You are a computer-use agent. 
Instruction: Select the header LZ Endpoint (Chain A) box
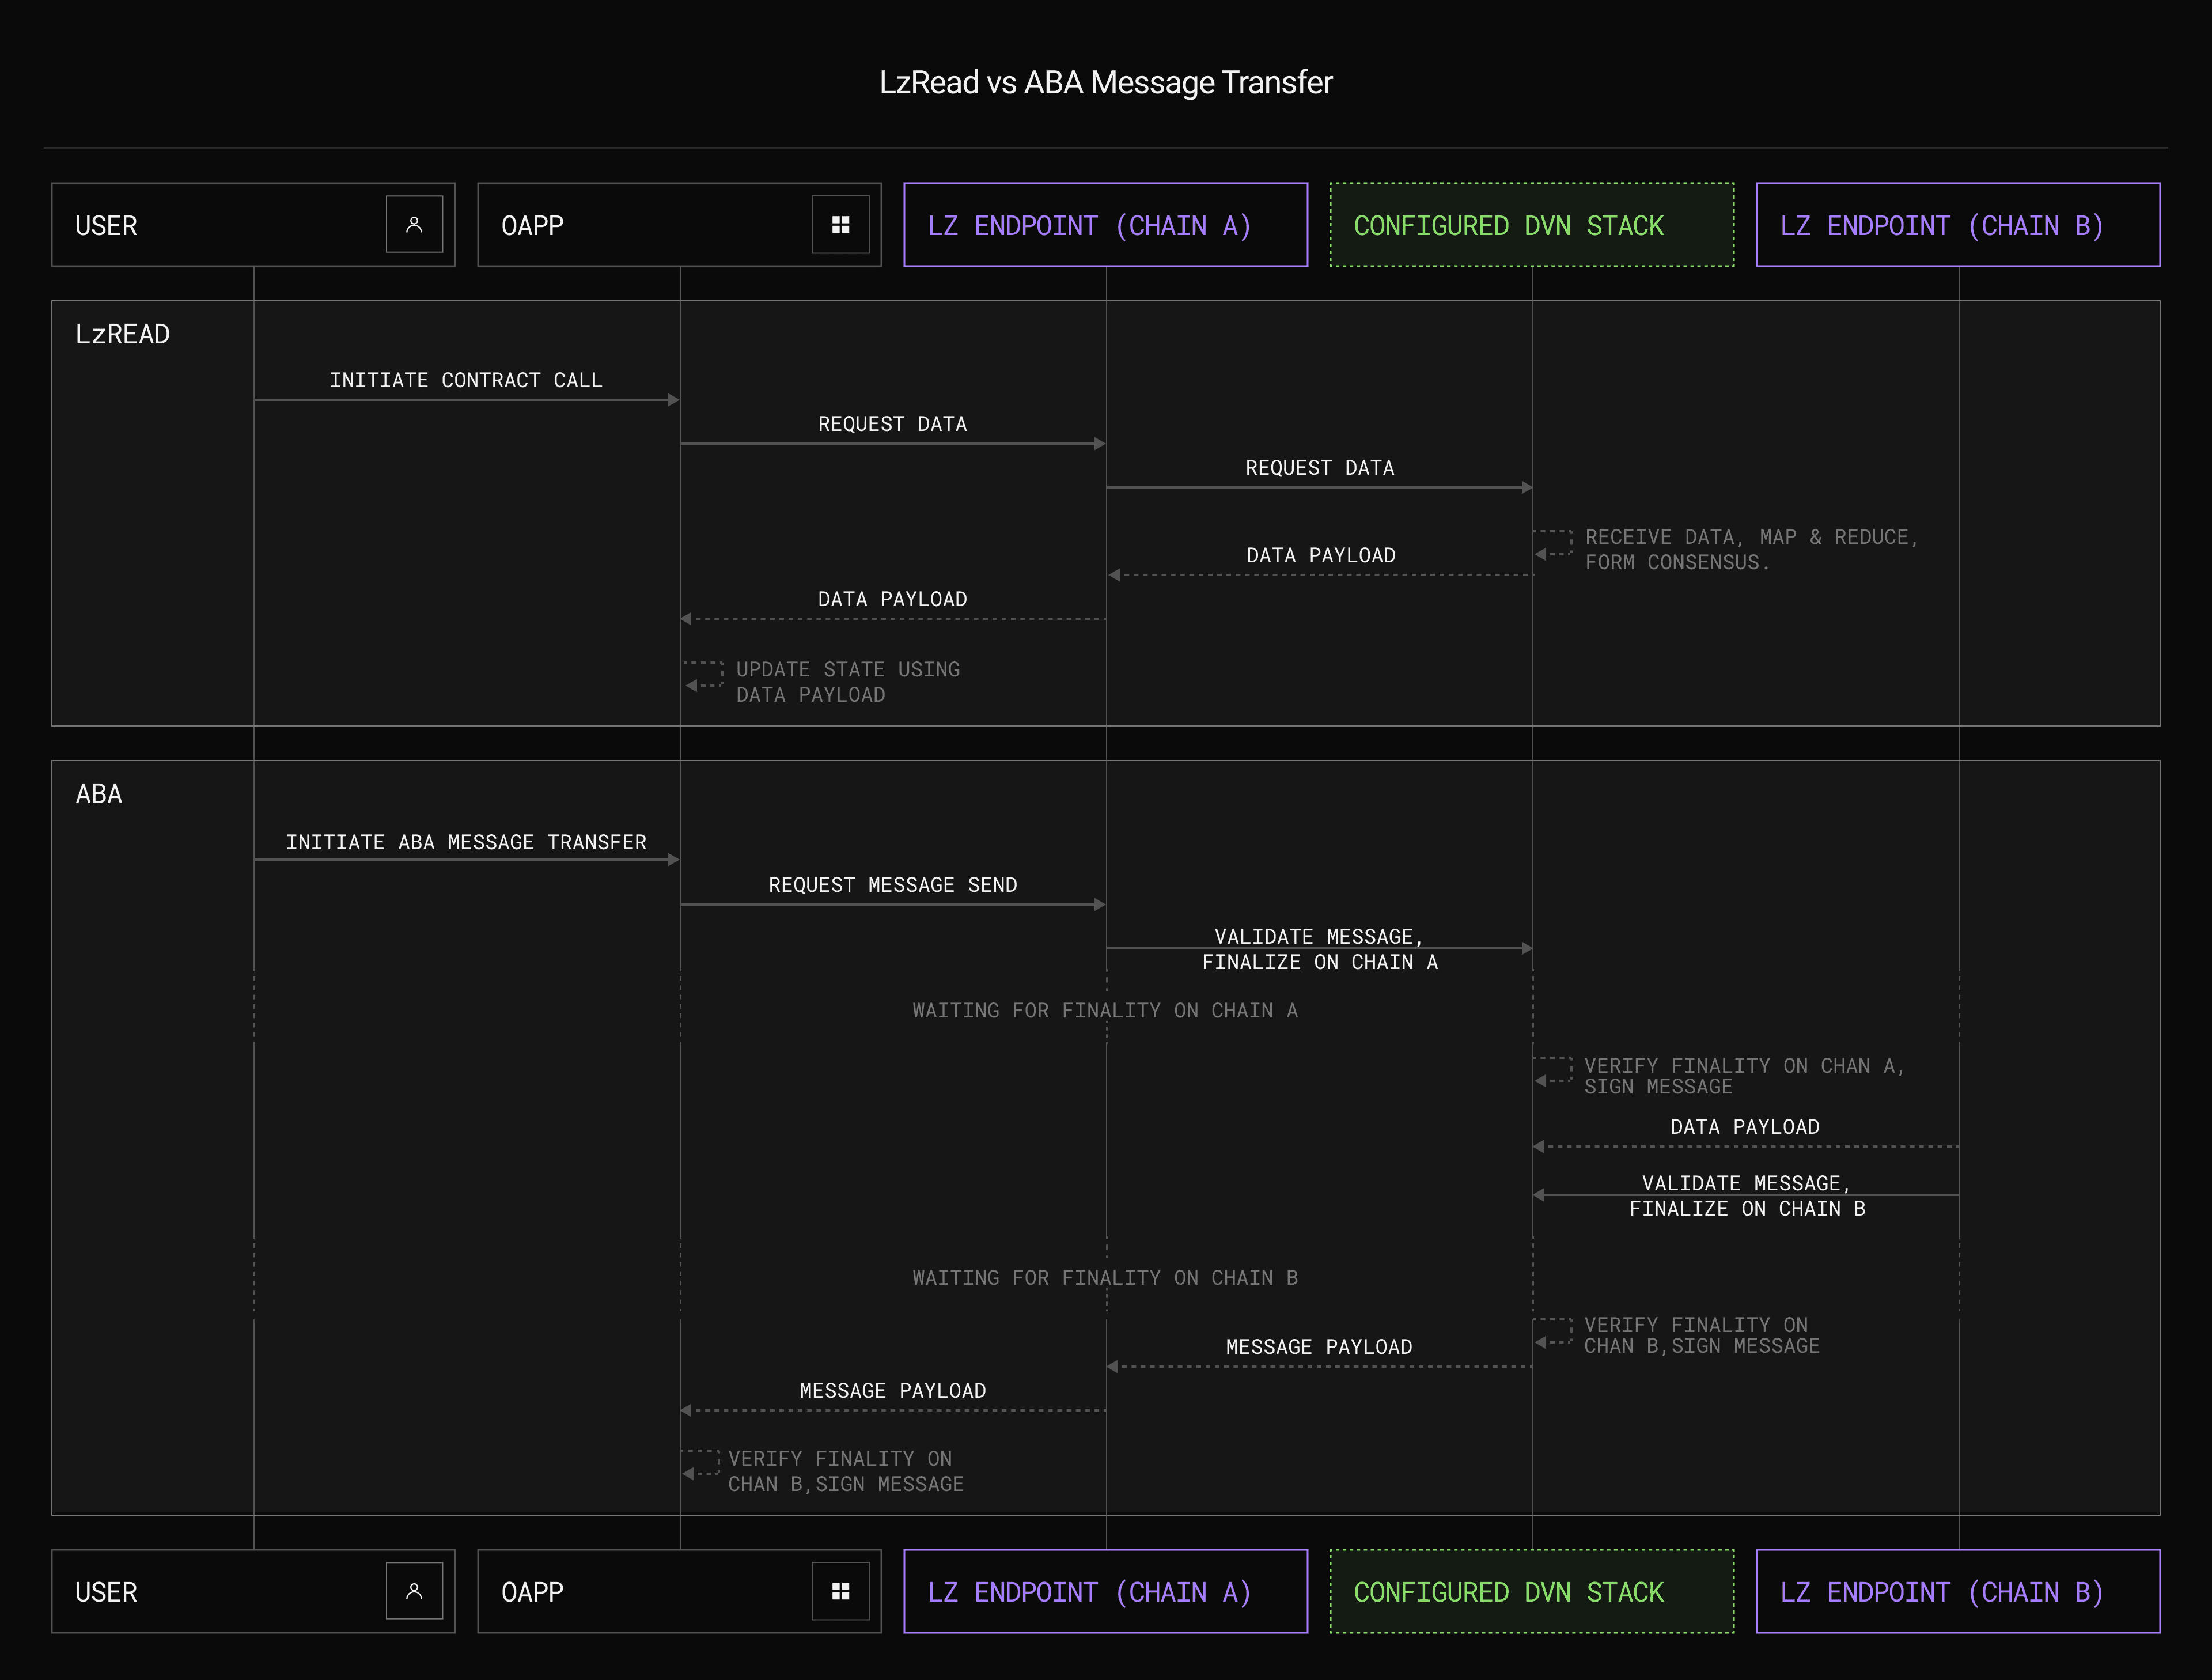(1105, 225)
